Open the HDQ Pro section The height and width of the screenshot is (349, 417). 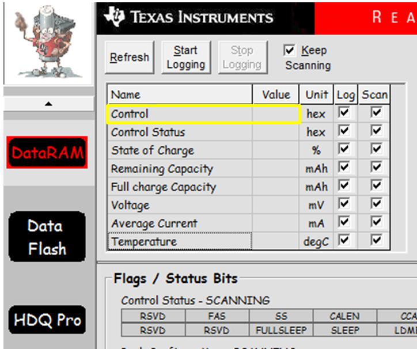[47, 320]
